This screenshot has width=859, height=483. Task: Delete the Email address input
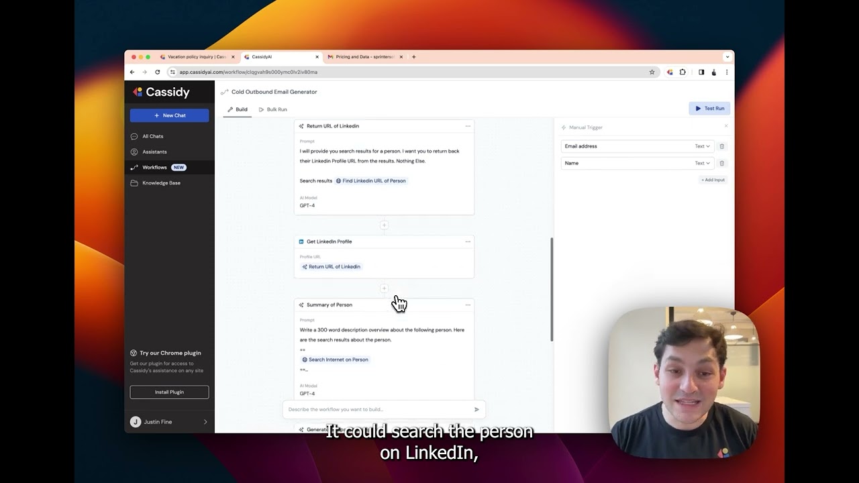coord(722,146)
